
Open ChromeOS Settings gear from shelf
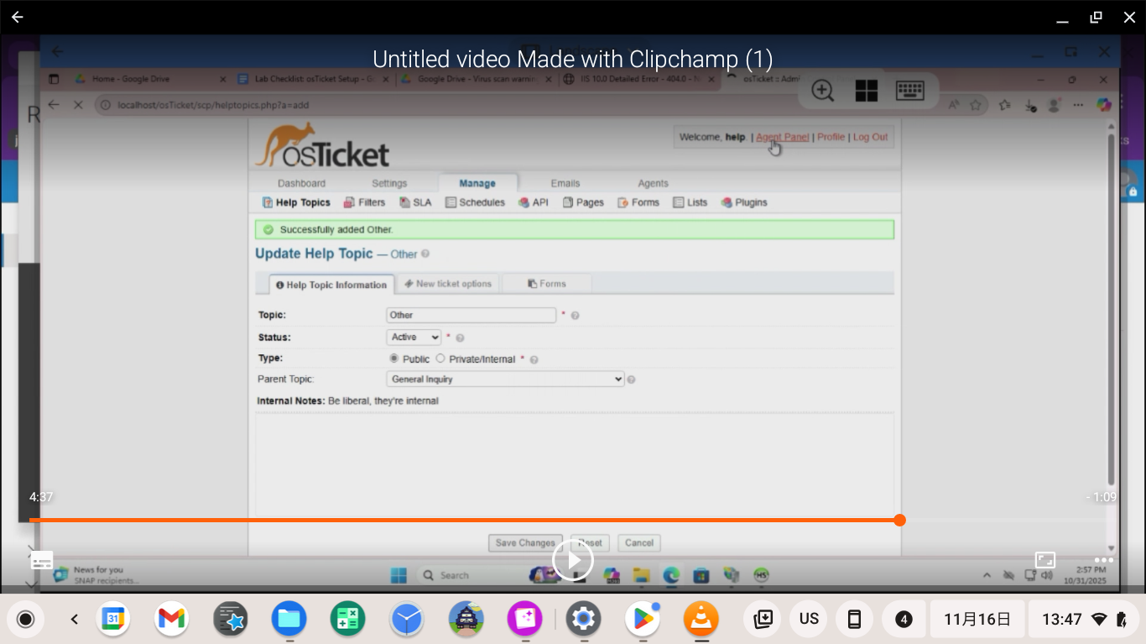click(583, 620)
